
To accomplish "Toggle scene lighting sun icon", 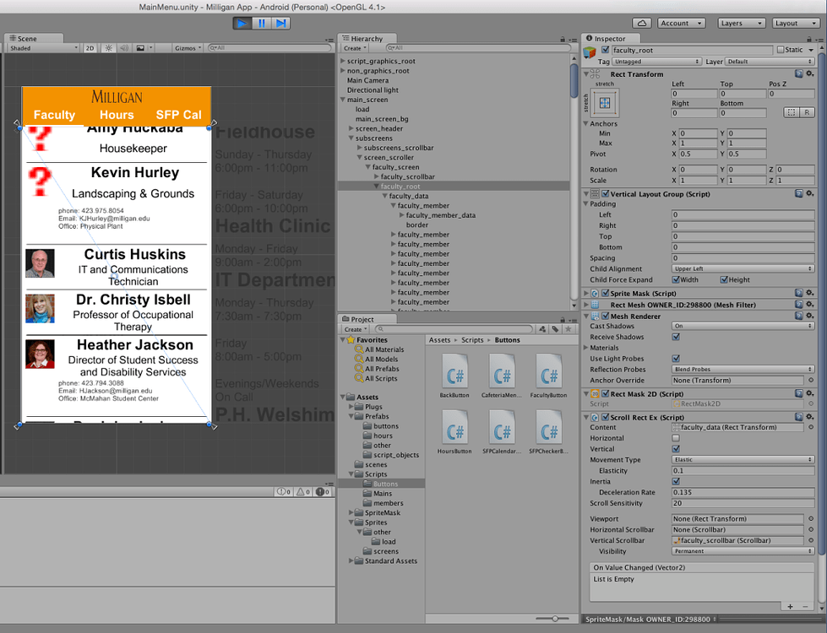I will tap(108, 48).
